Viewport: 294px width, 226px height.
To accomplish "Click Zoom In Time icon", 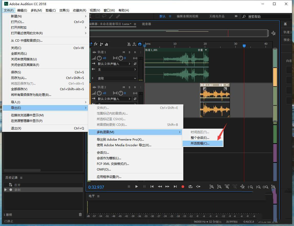I will (227, 187).
